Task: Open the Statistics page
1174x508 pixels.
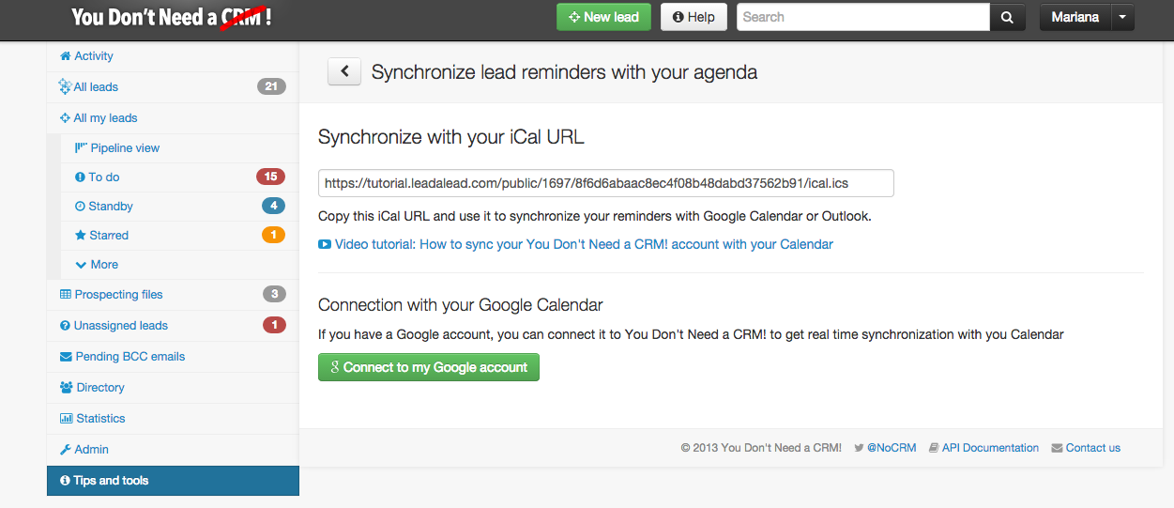Action: 100,419
